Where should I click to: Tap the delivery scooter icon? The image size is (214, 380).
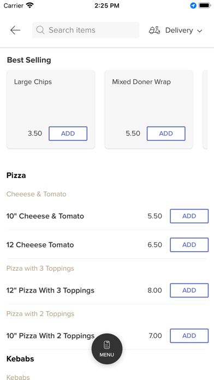click(x=154, y=30)
